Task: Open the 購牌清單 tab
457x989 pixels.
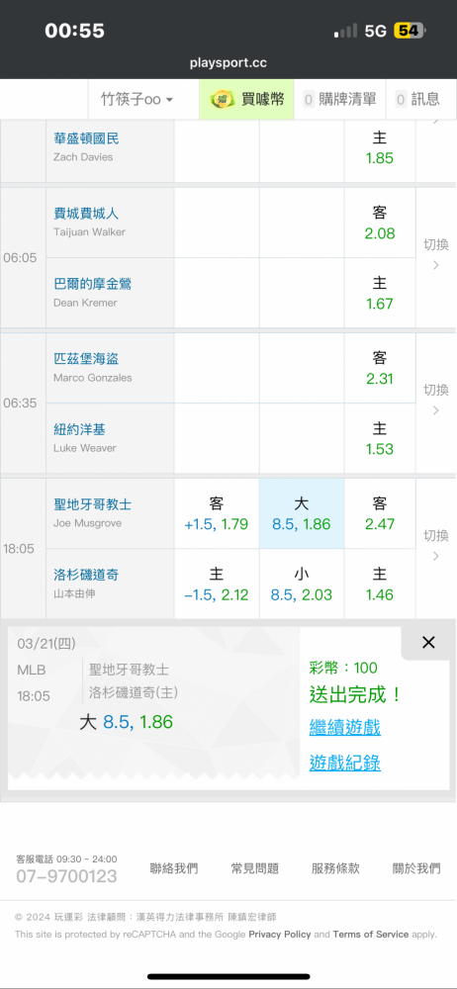Action: (340, 99)
